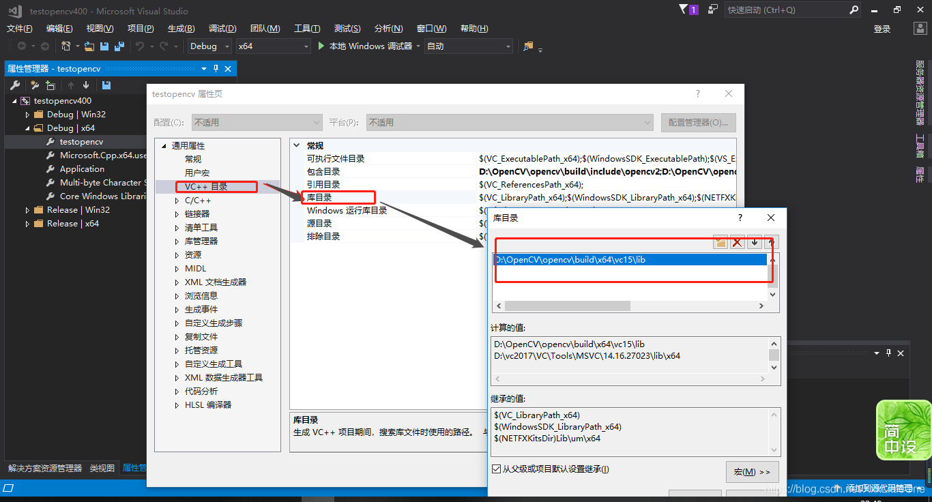Open the 文件(F) menu

click(x=20, y=29)
